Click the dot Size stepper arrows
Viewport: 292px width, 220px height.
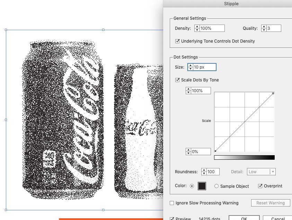coord(190,67)
